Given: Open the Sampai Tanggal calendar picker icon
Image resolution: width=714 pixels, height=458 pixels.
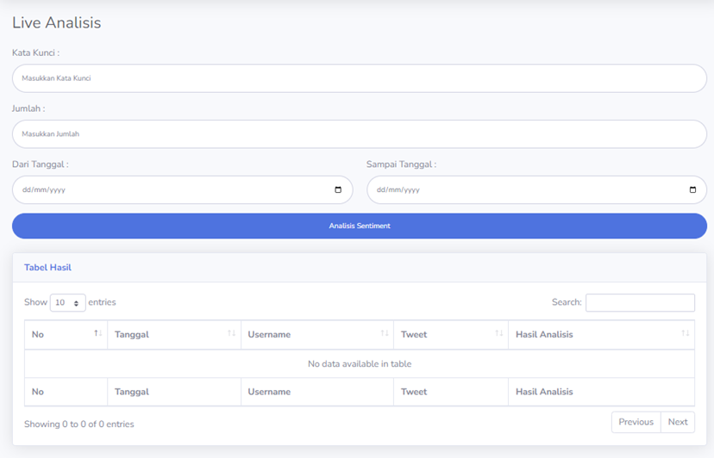Looking at the screenshot, I should click(x=692, y=190).
